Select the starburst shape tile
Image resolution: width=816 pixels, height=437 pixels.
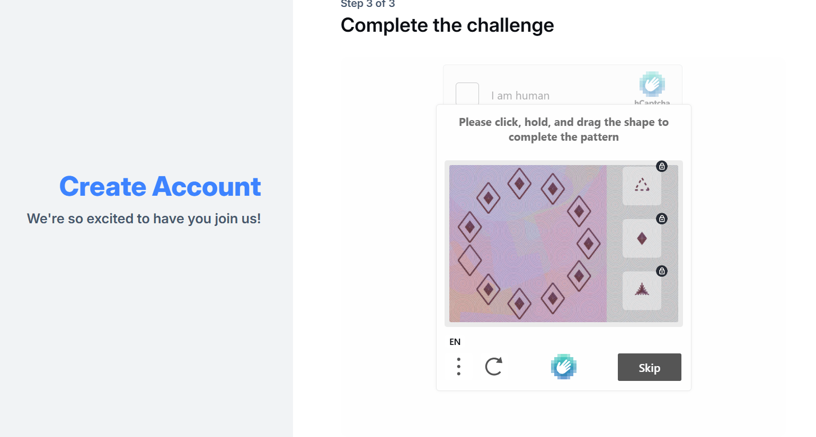coord(641,290)
